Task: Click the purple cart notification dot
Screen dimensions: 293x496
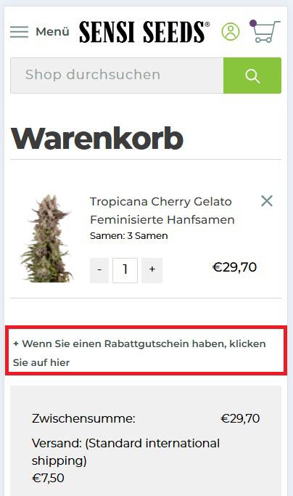Action: click(x=253, y=23)
